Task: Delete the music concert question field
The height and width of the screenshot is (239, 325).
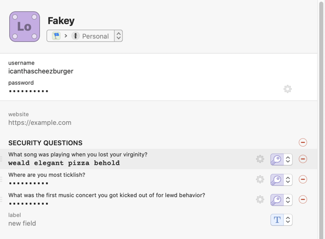Action: (303, 199)
